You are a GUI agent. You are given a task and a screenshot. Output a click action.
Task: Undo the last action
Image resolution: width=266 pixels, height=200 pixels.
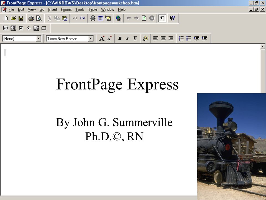point(75,18)
